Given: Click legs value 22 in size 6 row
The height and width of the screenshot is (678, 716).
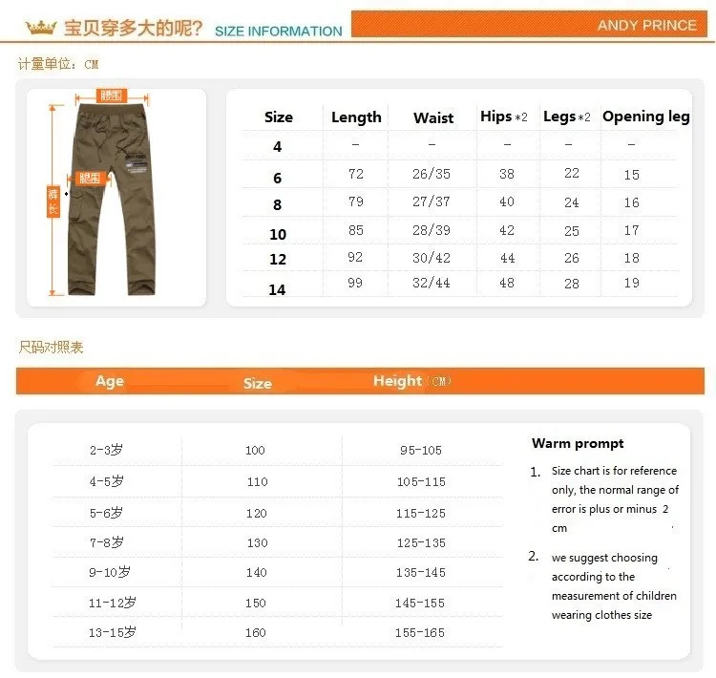Looking at the screenshot, I should coord(572,173).
